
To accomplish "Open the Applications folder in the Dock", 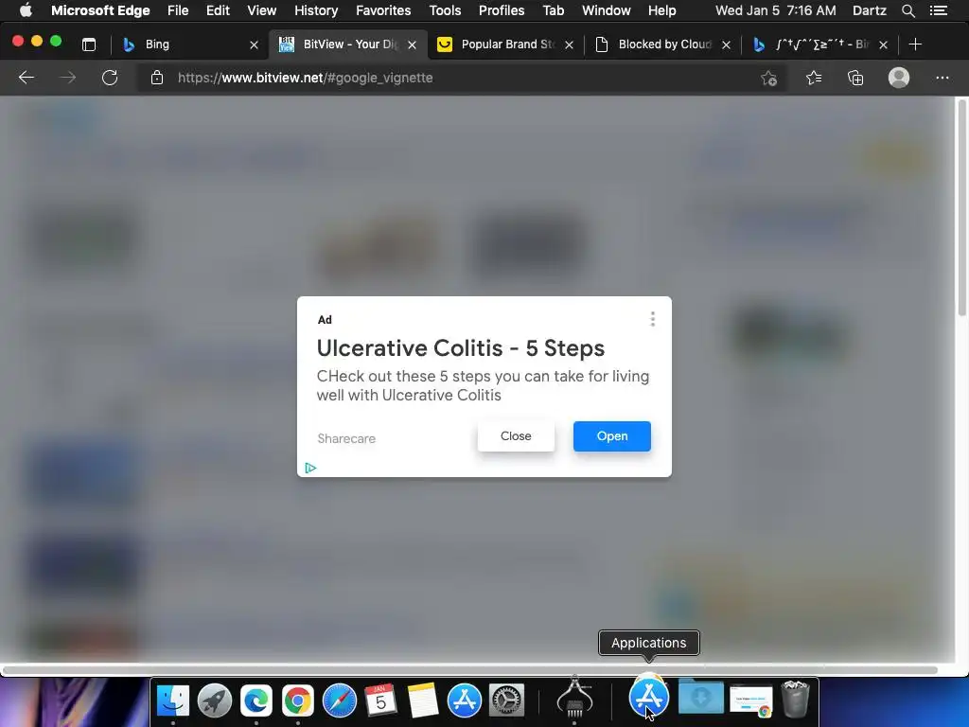I will [648, 697].
